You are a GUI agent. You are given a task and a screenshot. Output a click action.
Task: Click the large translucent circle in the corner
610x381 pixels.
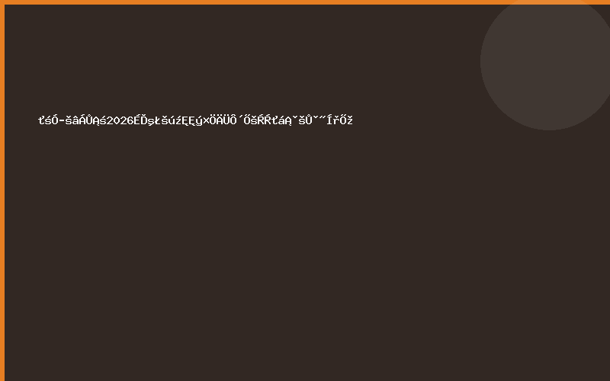point(545,62)
